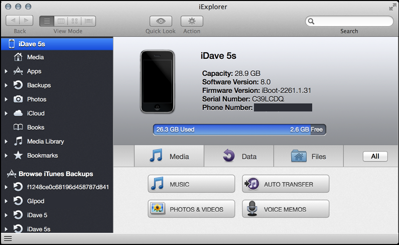Click the Capacity 28.9 GB text
399x245 pixels.
pyautogui.click(x=231, y=73)
